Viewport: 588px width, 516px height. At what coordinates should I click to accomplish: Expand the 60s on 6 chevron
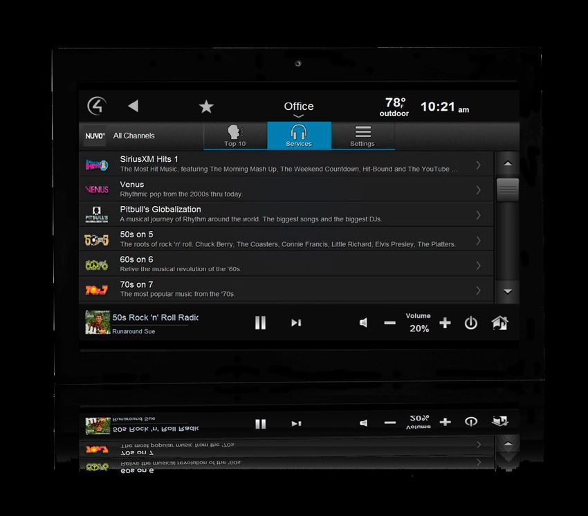coord(478,266)
